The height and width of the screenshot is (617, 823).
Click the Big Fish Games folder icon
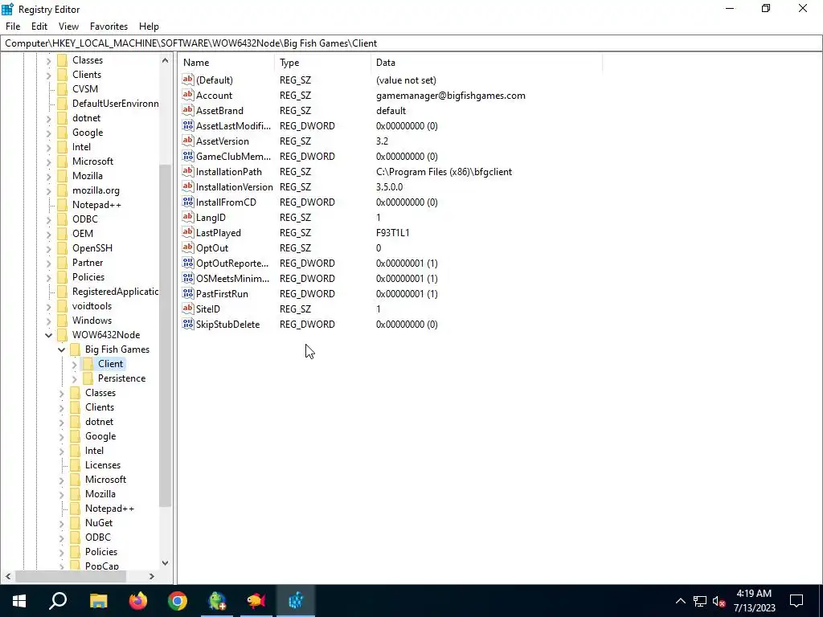point(75,349)
